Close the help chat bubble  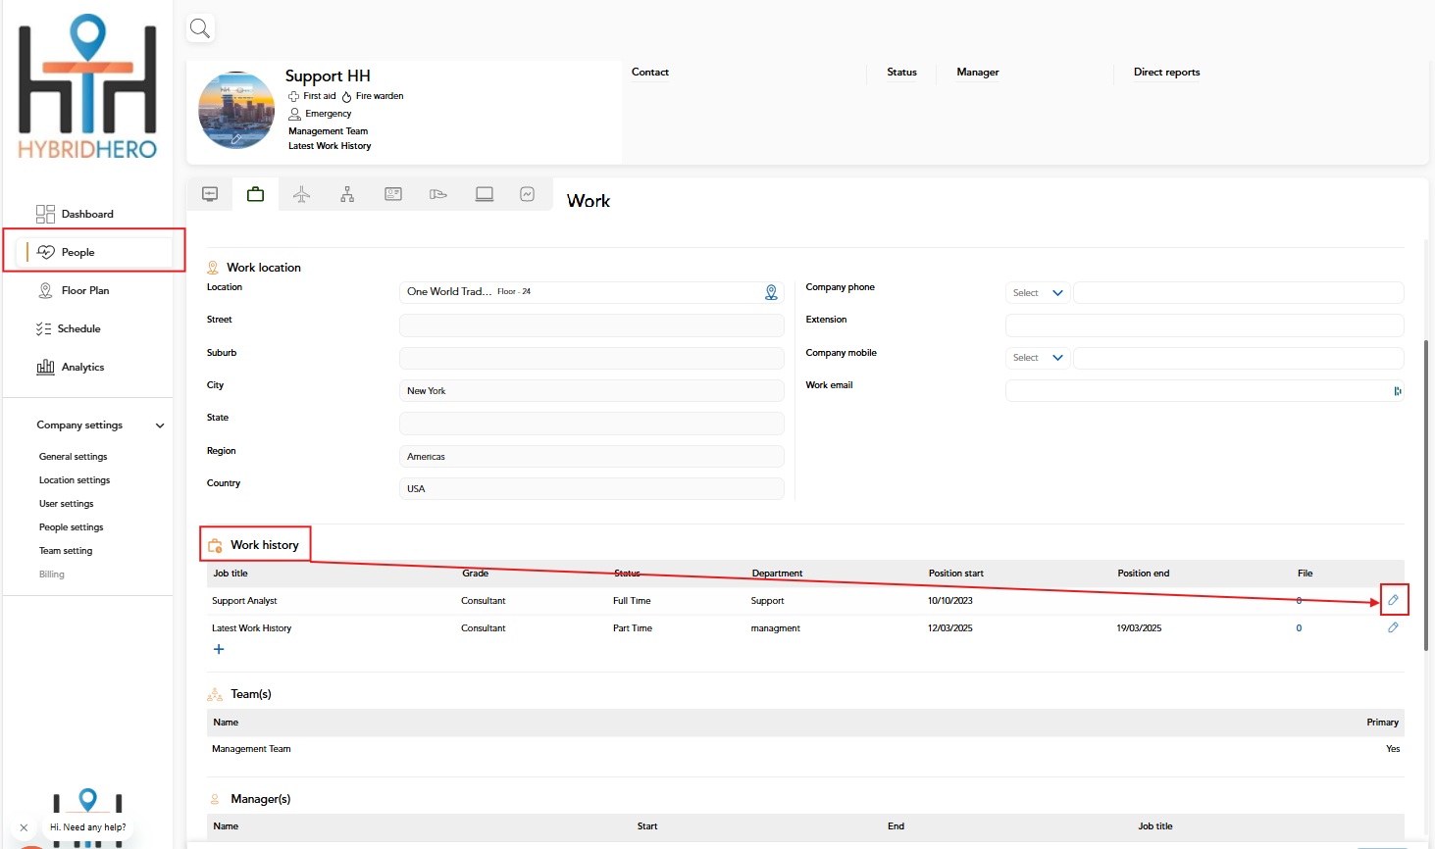coord(24,827)
